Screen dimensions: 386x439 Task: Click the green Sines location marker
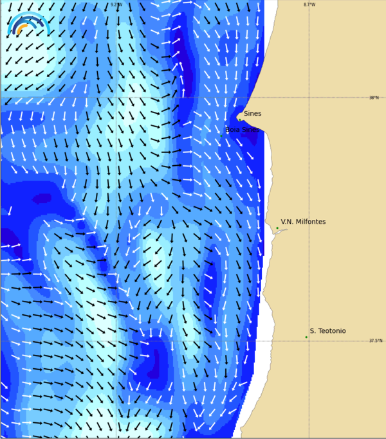click(239, 119)
